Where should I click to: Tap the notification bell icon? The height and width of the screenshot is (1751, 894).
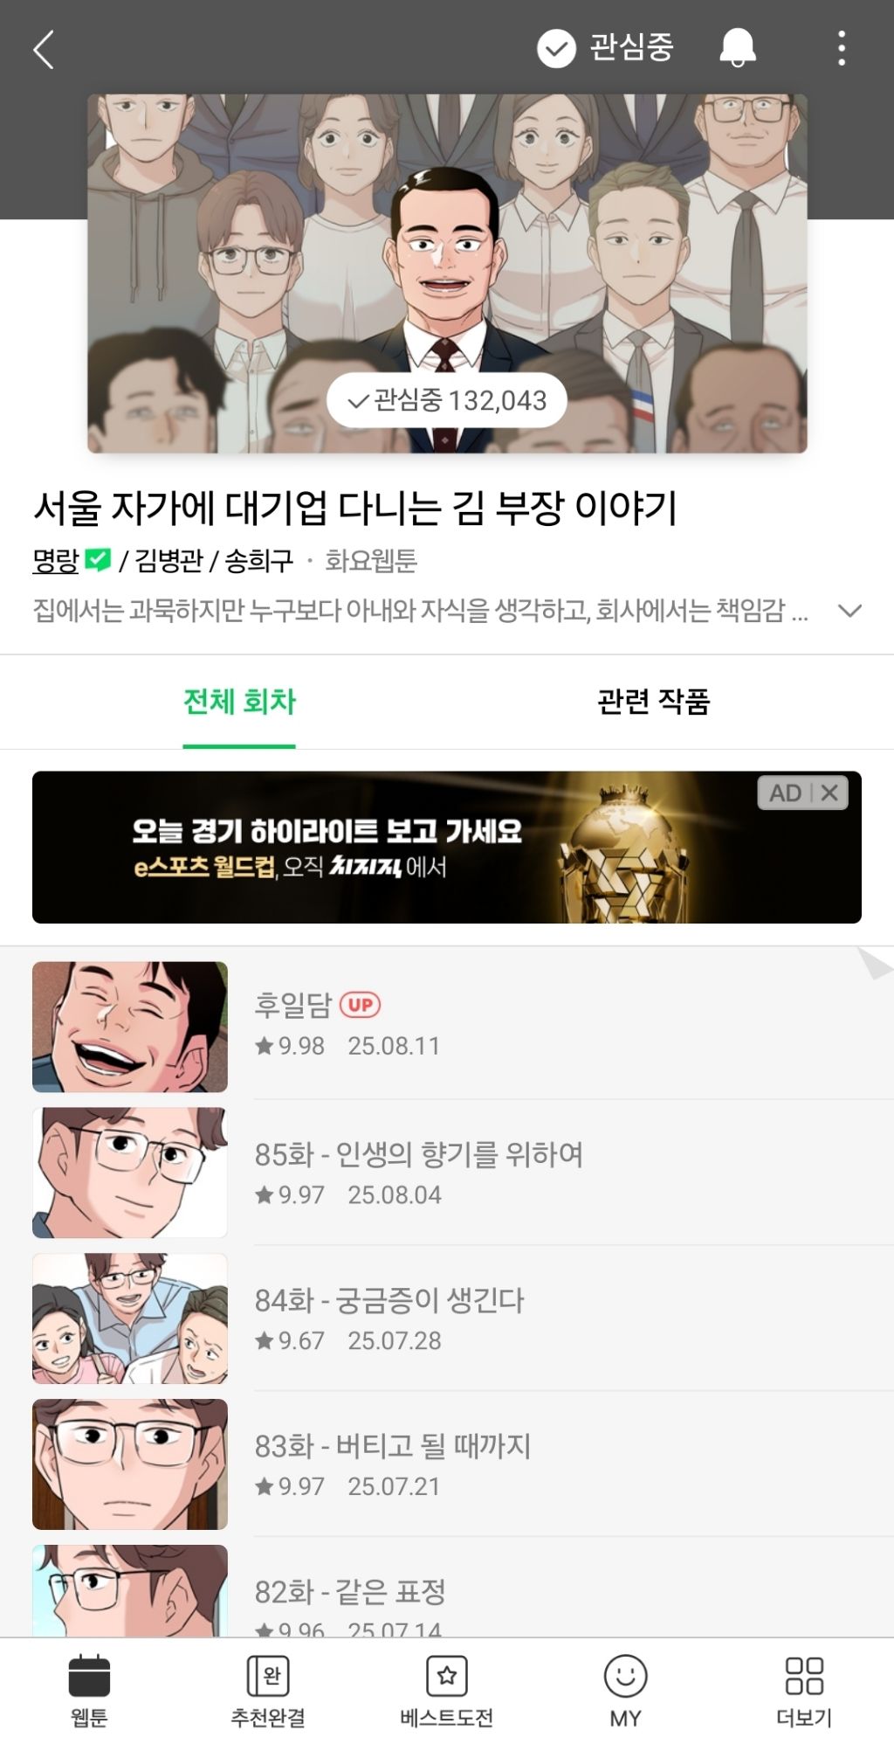(738, 47)
